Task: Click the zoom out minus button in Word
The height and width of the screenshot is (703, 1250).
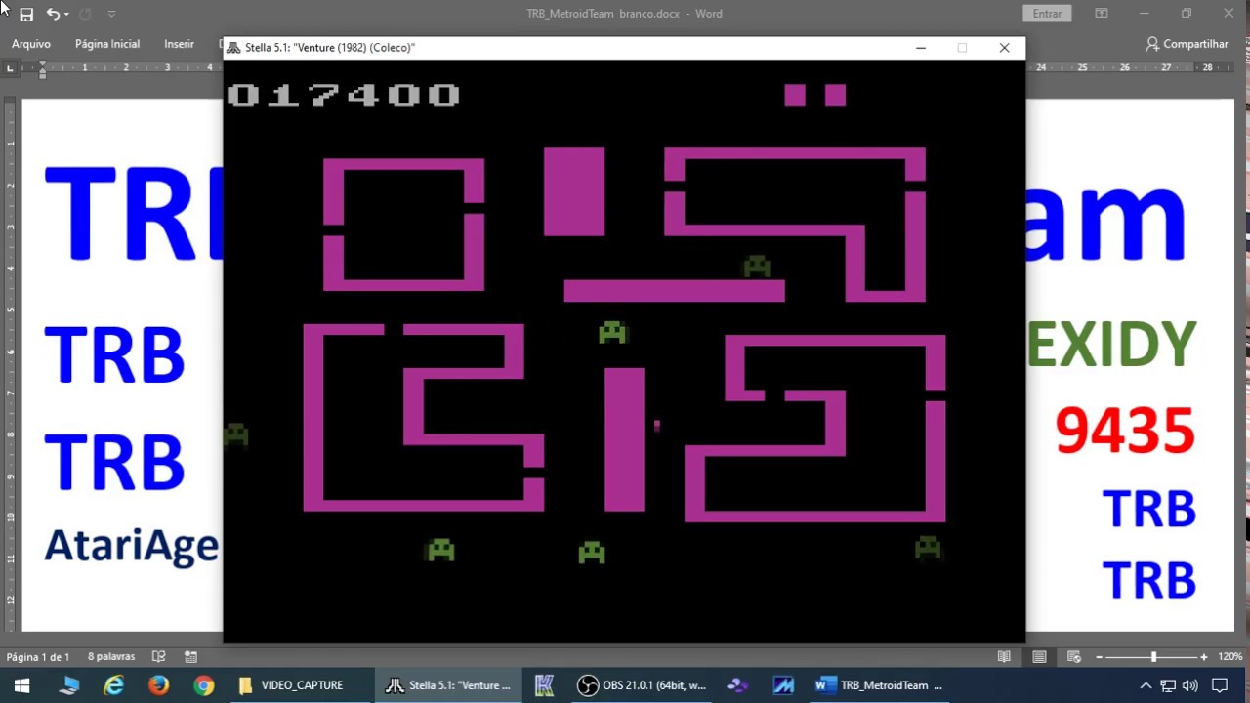Action: [1100, 657]
